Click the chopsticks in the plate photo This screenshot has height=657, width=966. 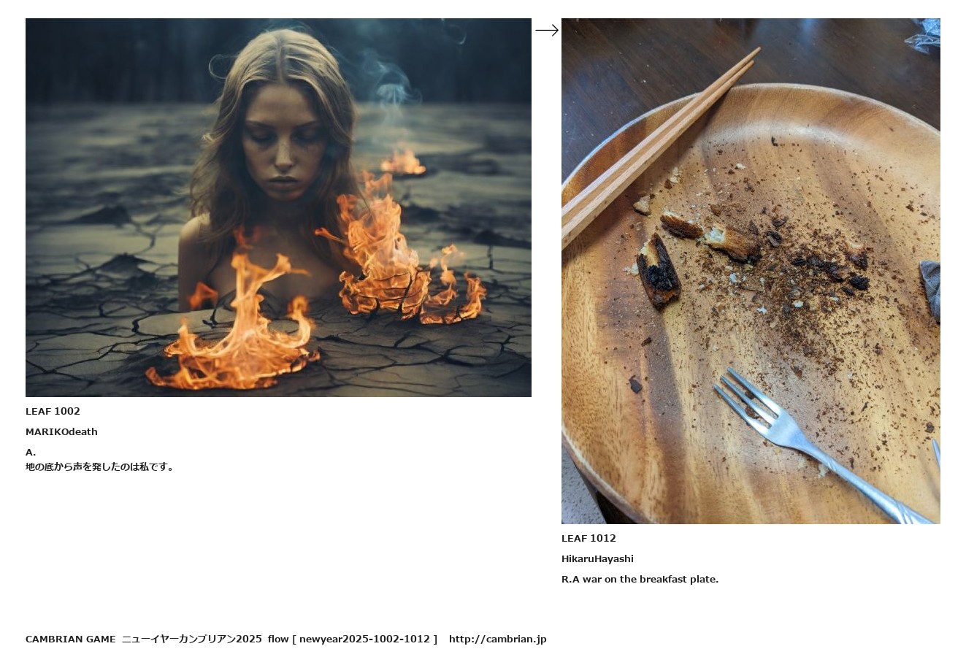[657, 146]
